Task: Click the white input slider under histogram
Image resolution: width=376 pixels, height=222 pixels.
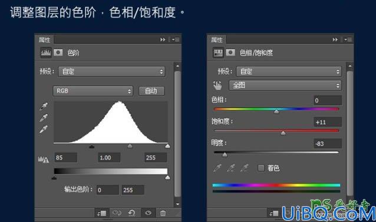Action: click(167, 146)
